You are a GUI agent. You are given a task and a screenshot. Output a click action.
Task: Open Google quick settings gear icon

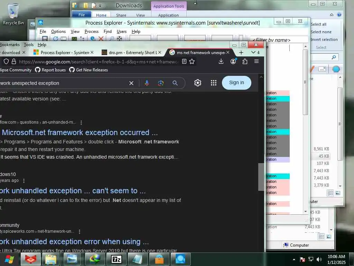tap(197, 83)
